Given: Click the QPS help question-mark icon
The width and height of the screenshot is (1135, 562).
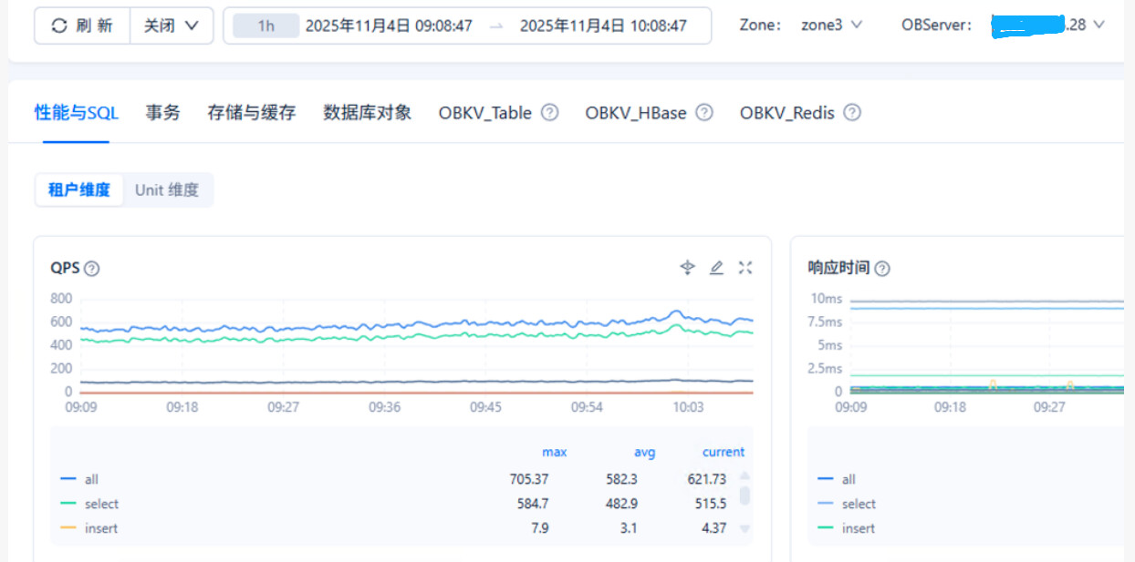Looking at the screenshot, I should (x=92, y=269).
